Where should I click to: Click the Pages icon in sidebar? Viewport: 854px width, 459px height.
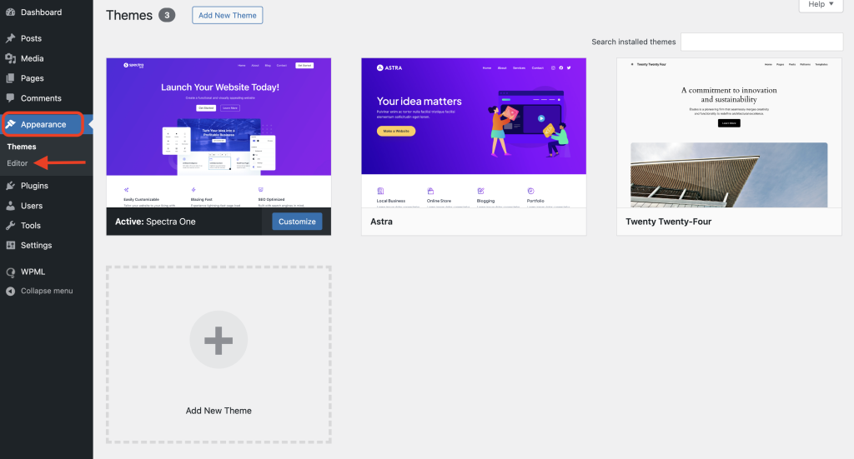click(11, 78)
